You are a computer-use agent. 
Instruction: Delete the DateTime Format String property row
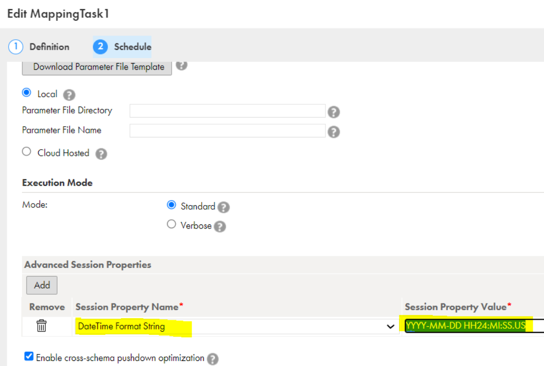pos(41,326)
